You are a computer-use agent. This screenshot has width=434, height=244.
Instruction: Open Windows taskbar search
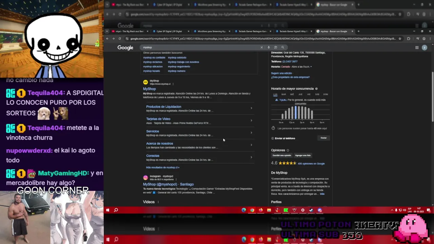point(116,210)
